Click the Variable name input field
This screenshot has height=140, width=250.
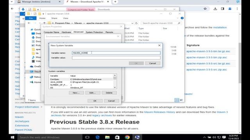point(116,53)
